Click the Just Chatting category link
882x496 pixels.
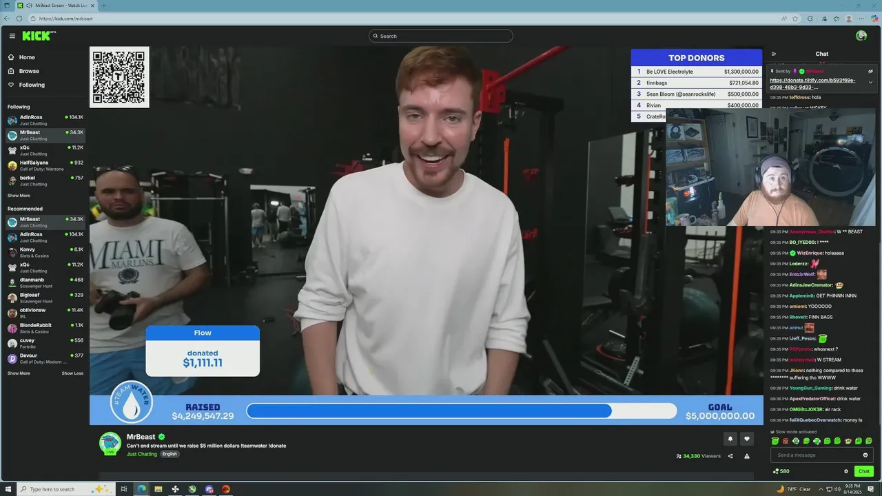pyautogui.click(x=142, y=454)
